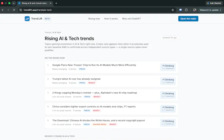Click Trends breadcrumb link

(48, 32)
